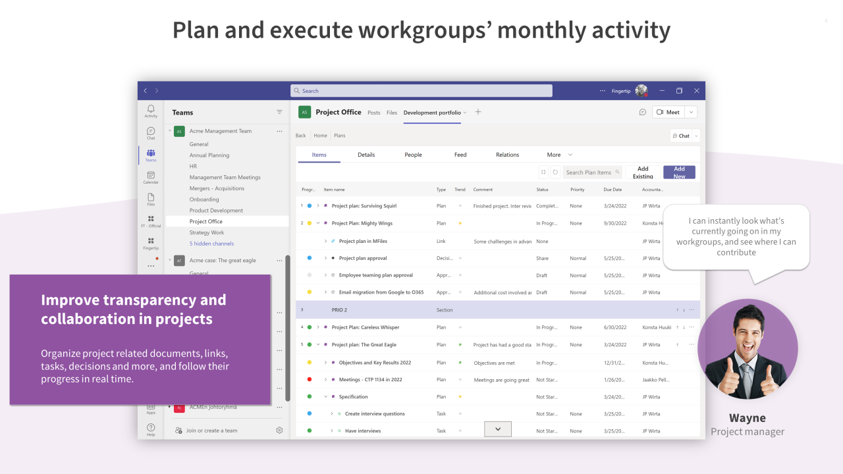
Task: Switch to the People tab
Action: [x=413, y=155]
